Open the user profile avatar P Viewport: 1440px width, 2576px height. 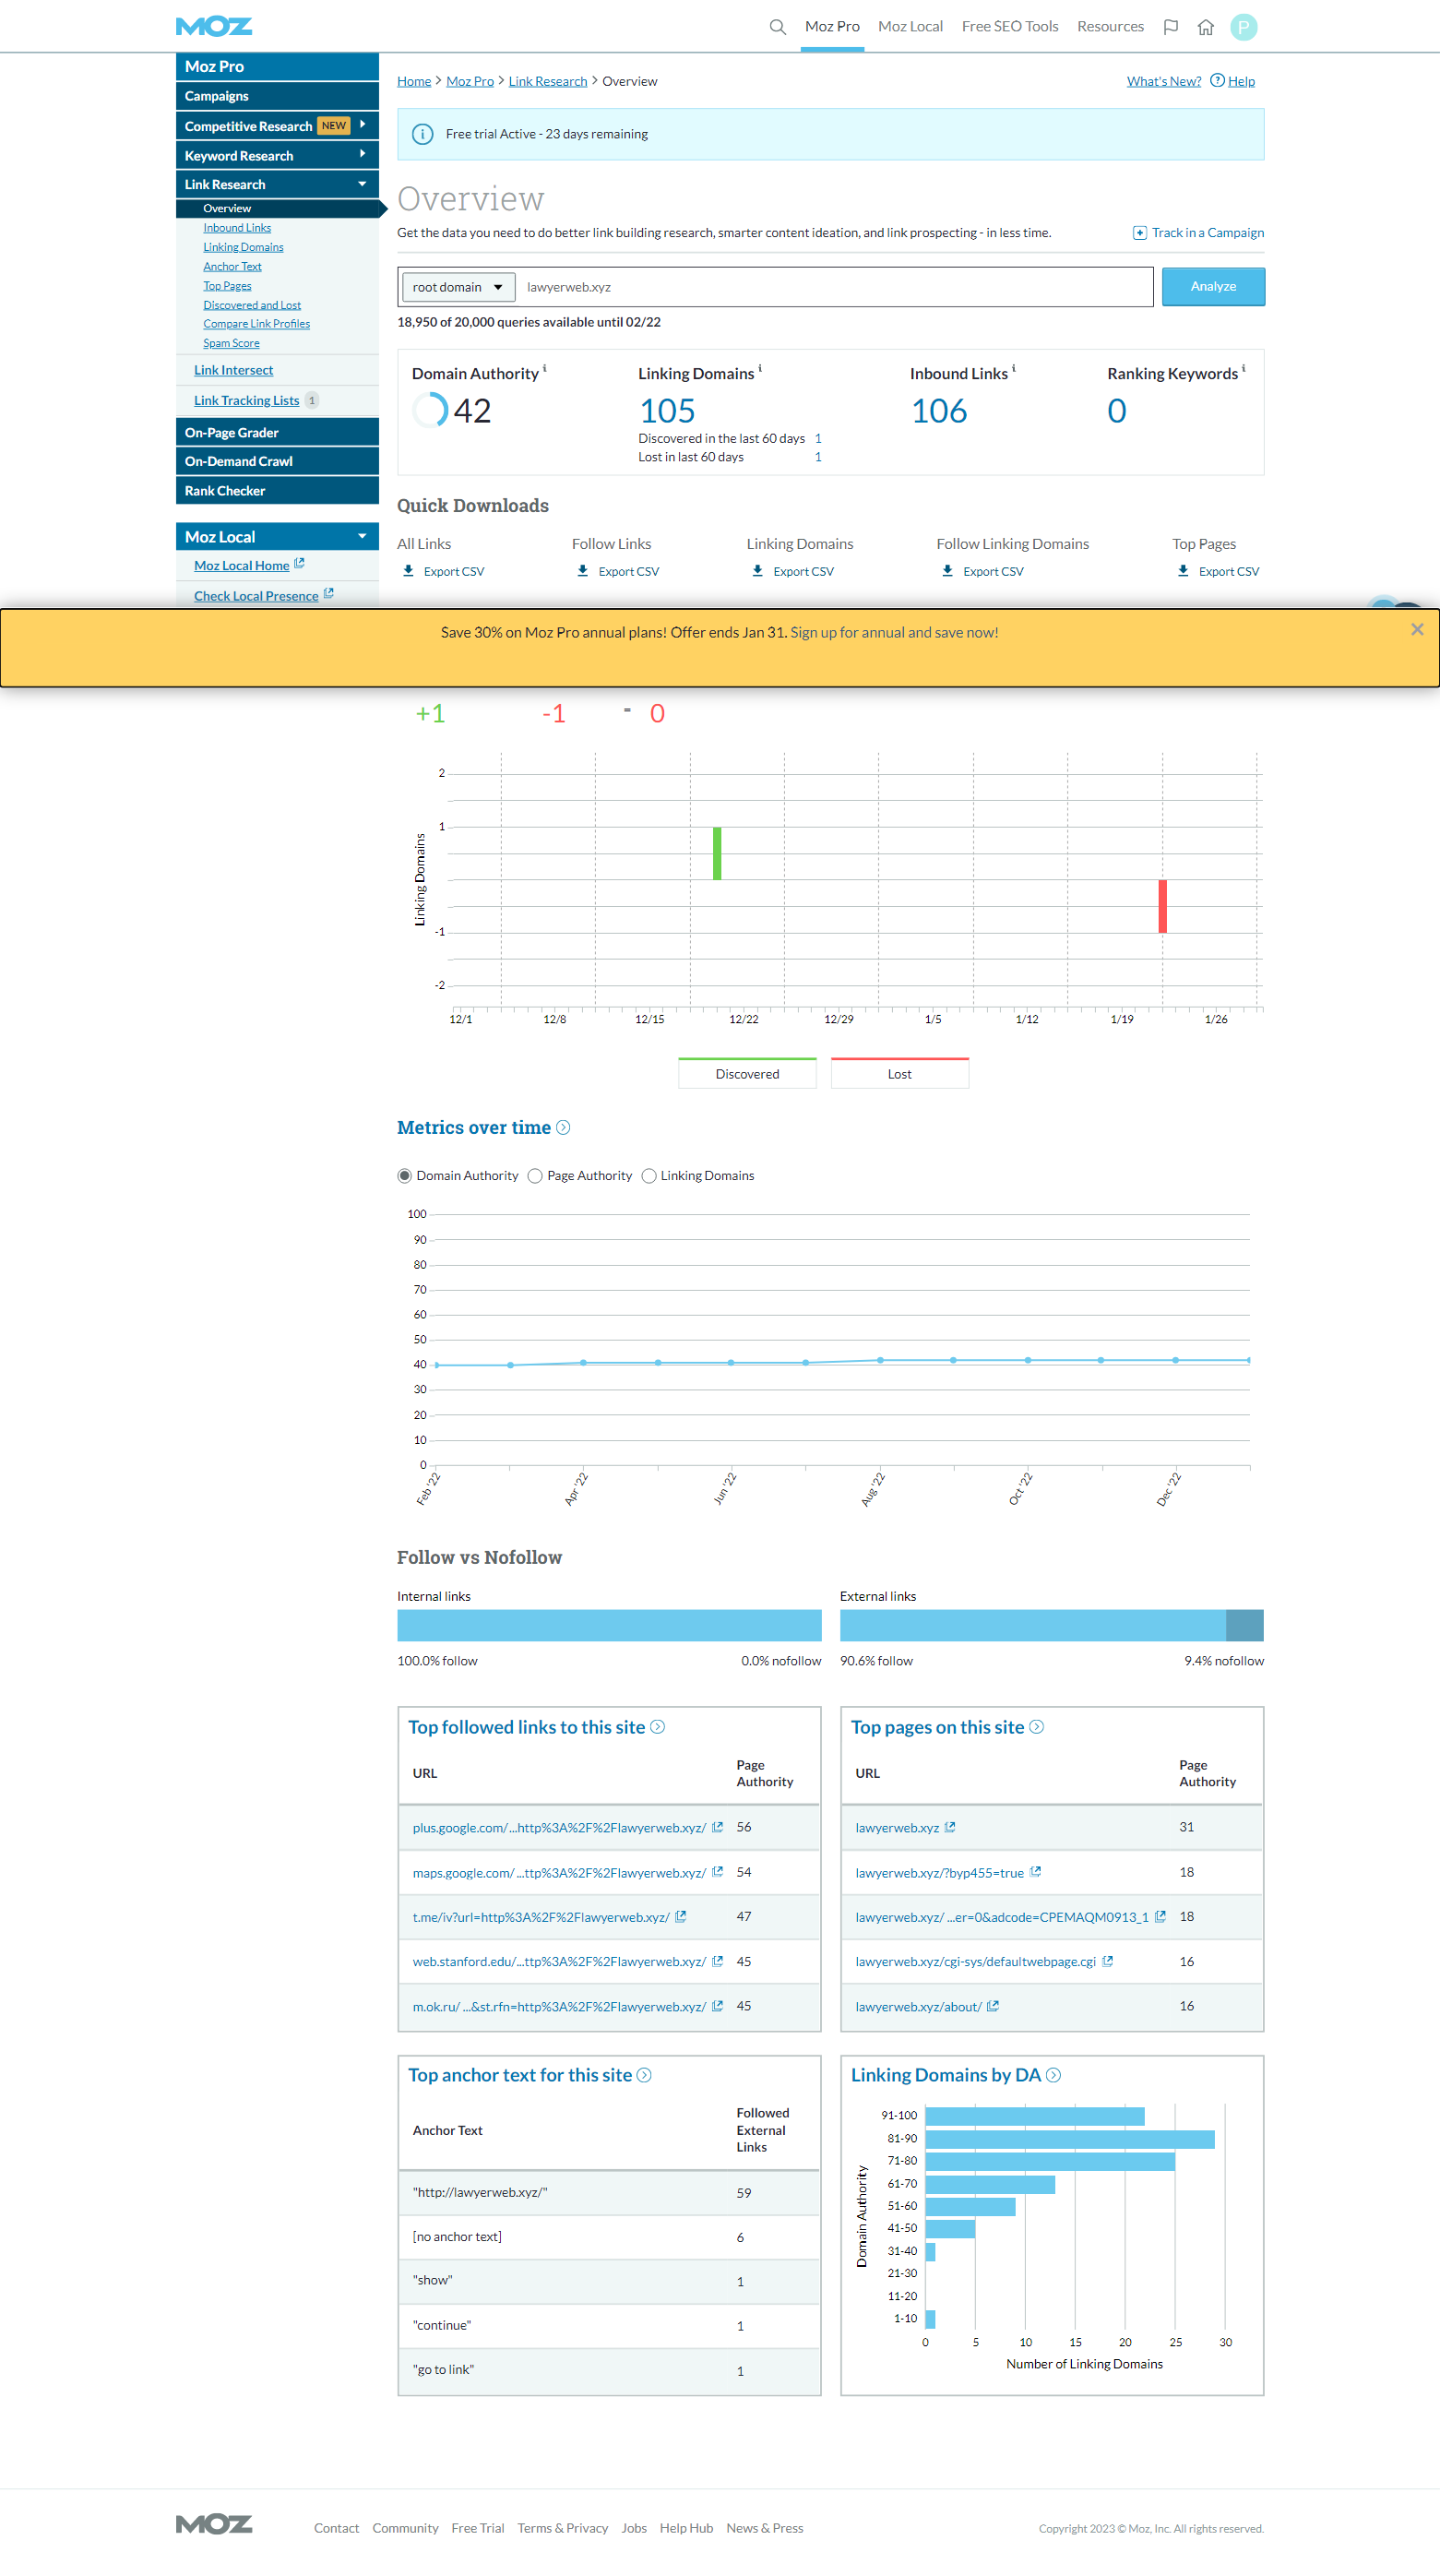coord(1243,27)
